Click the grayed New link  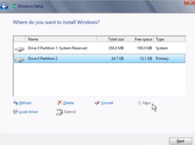tap(147, 103)
